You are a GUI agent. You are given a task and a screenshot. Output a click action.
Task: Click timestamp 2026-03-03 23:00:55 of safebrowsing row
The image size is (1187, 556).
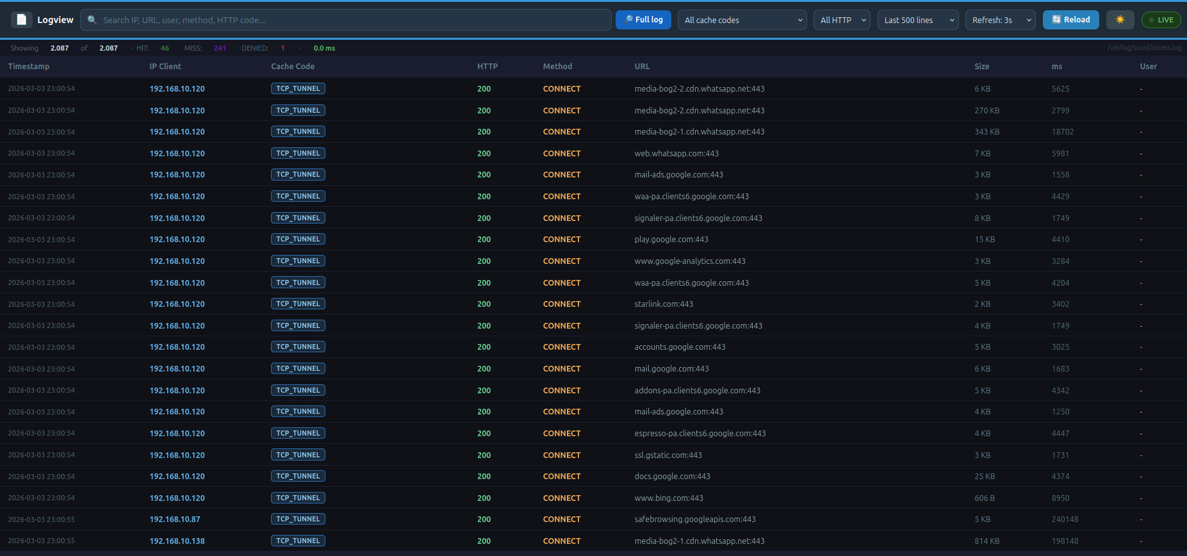(41, 519)
